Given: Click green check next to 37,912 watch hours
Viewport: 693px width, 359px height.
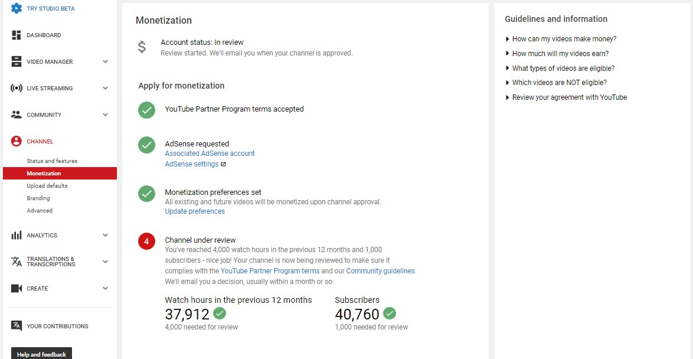Looking at the screenshot, I should (x=220, y=314).
